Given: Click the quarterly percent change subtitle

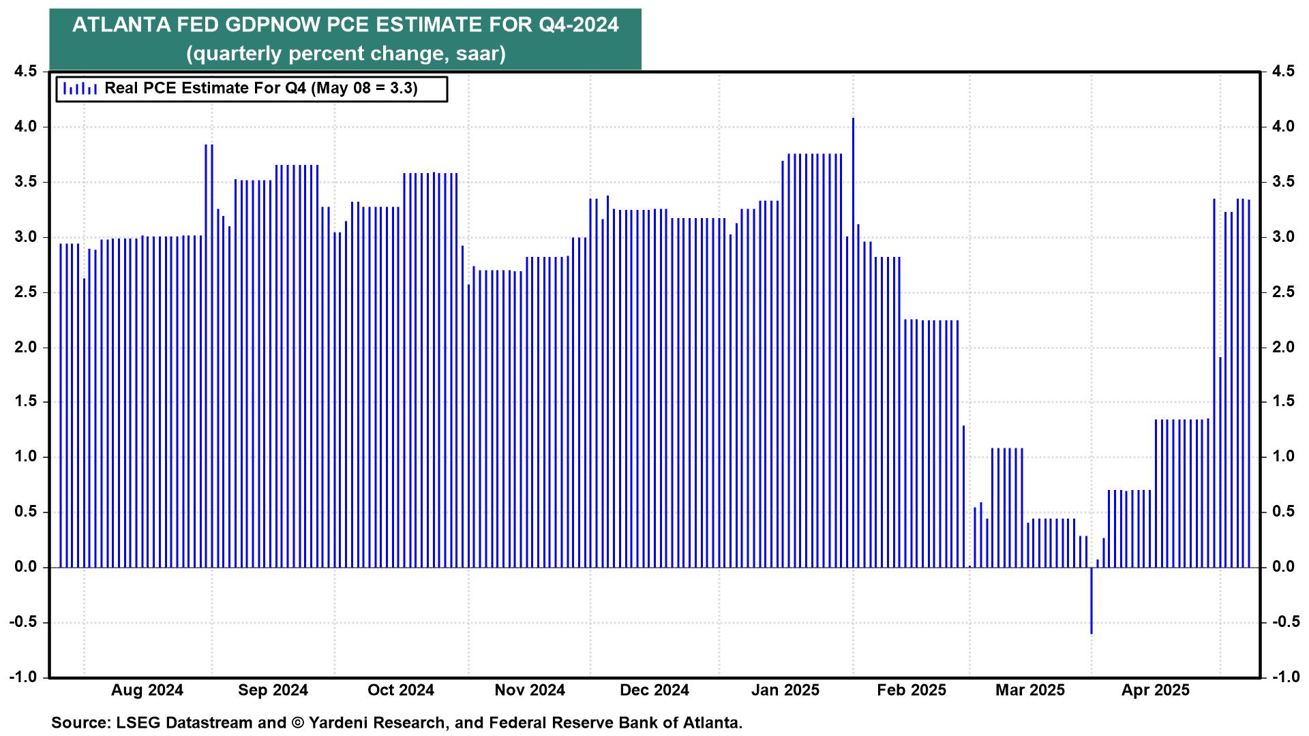Looking at the screenshot, I should click(x=345, y=53).
